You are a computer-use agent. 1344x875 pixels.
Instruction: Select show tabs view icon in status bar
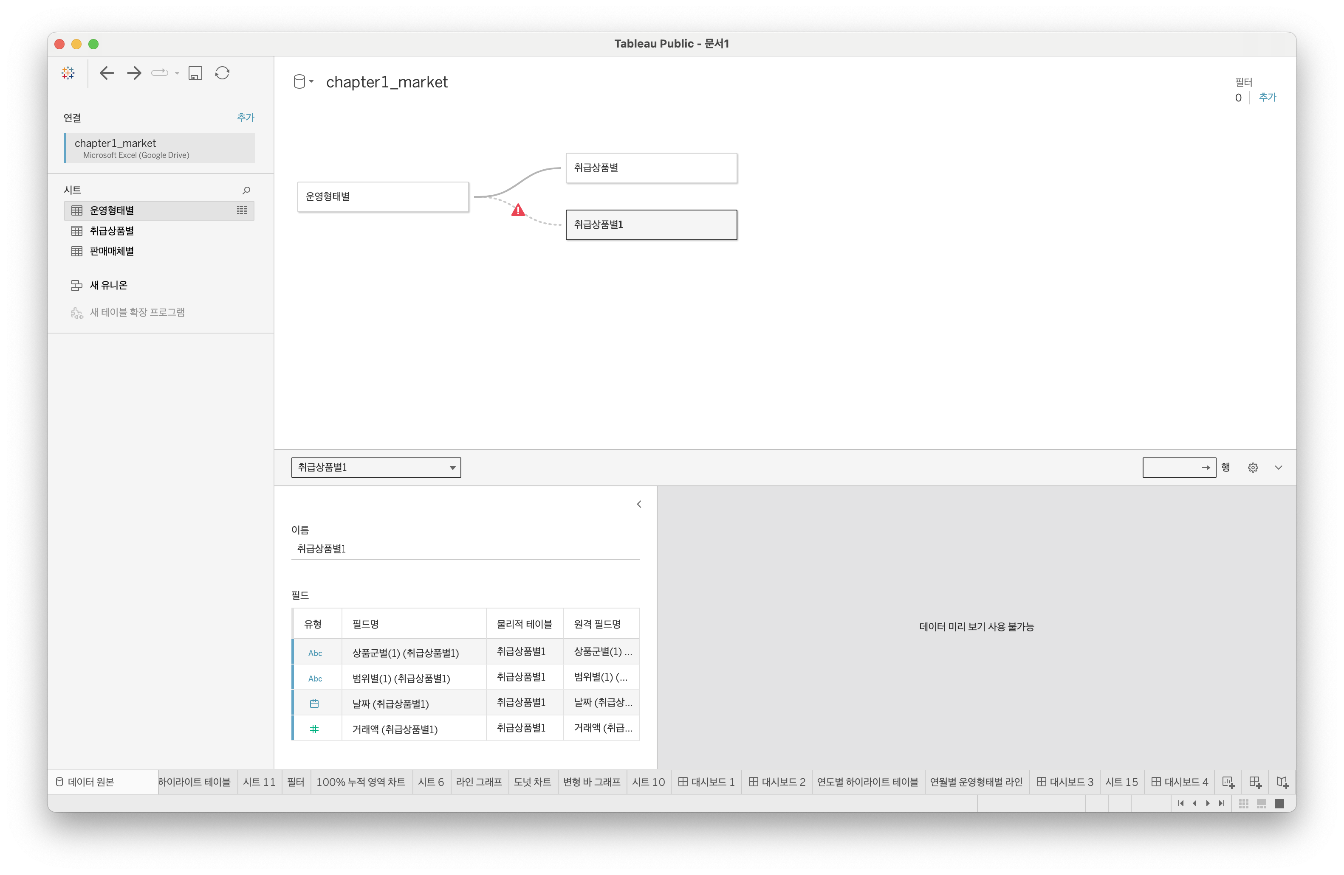[1279, 803]
